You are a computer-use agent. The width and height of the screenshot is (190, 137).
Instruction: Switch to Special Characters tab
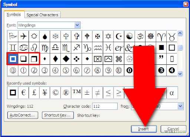(42, 15)
